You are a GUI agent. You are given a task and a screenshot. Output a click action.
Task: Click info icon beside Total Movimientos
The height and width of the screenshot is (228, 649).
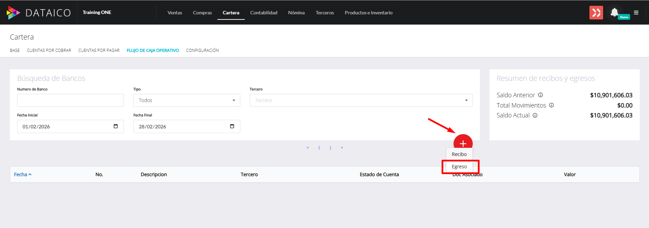pos(551,105)
